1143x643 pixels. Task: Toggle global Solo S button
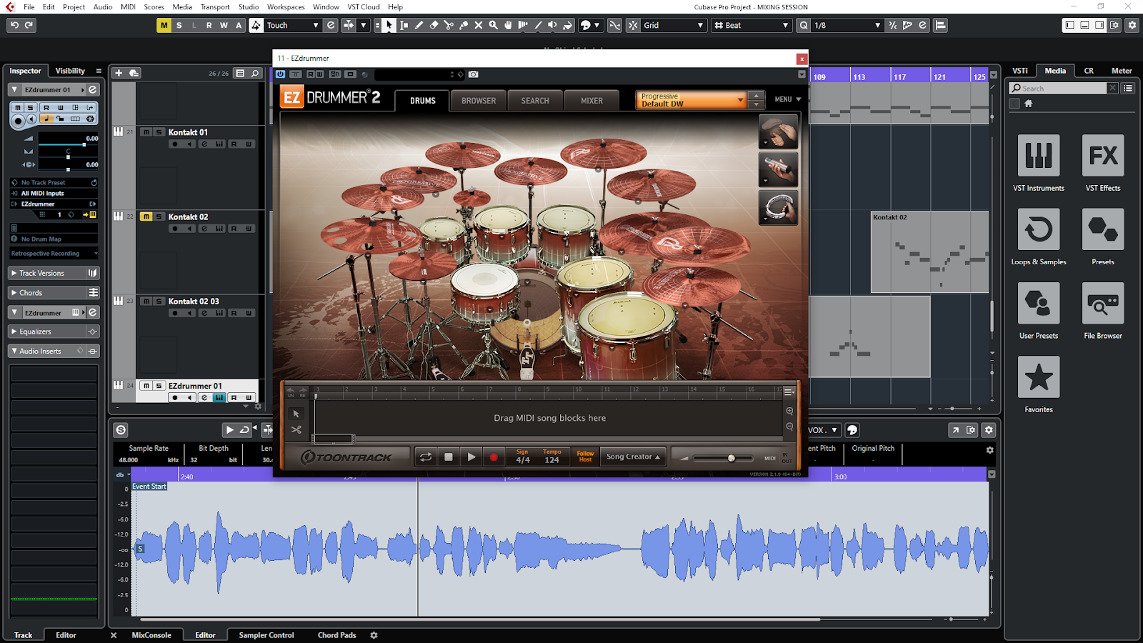179,25
